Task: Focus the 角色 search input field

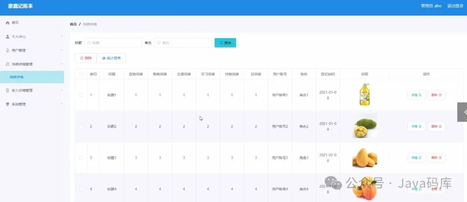Action: 183,43
